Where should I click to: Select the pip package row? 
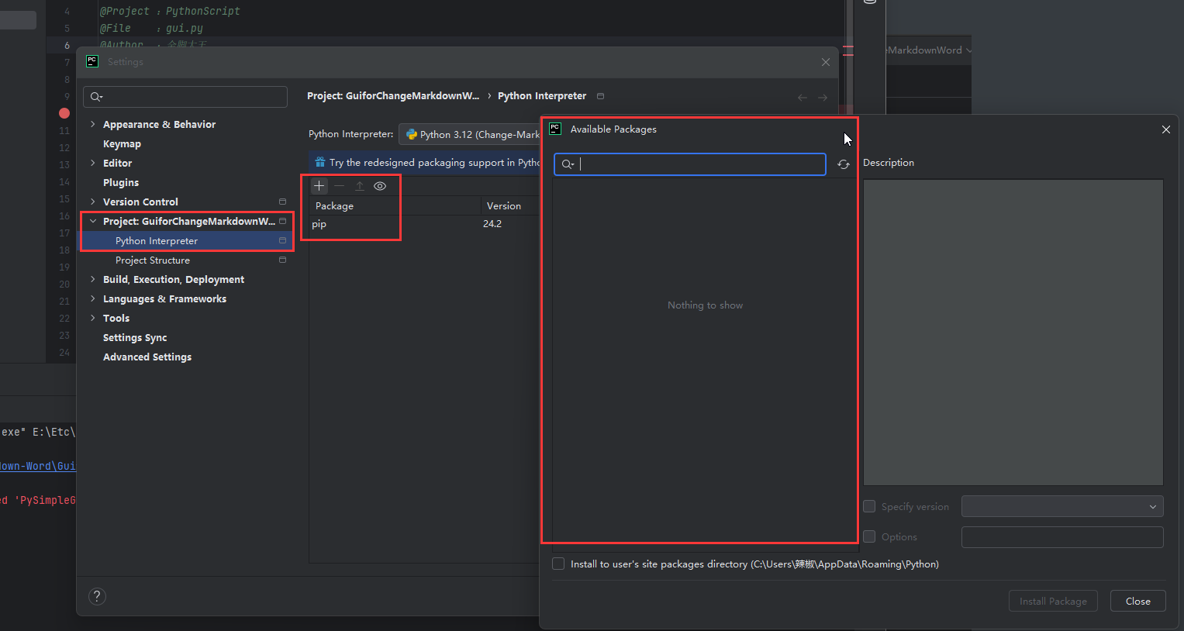click(424, 224)
